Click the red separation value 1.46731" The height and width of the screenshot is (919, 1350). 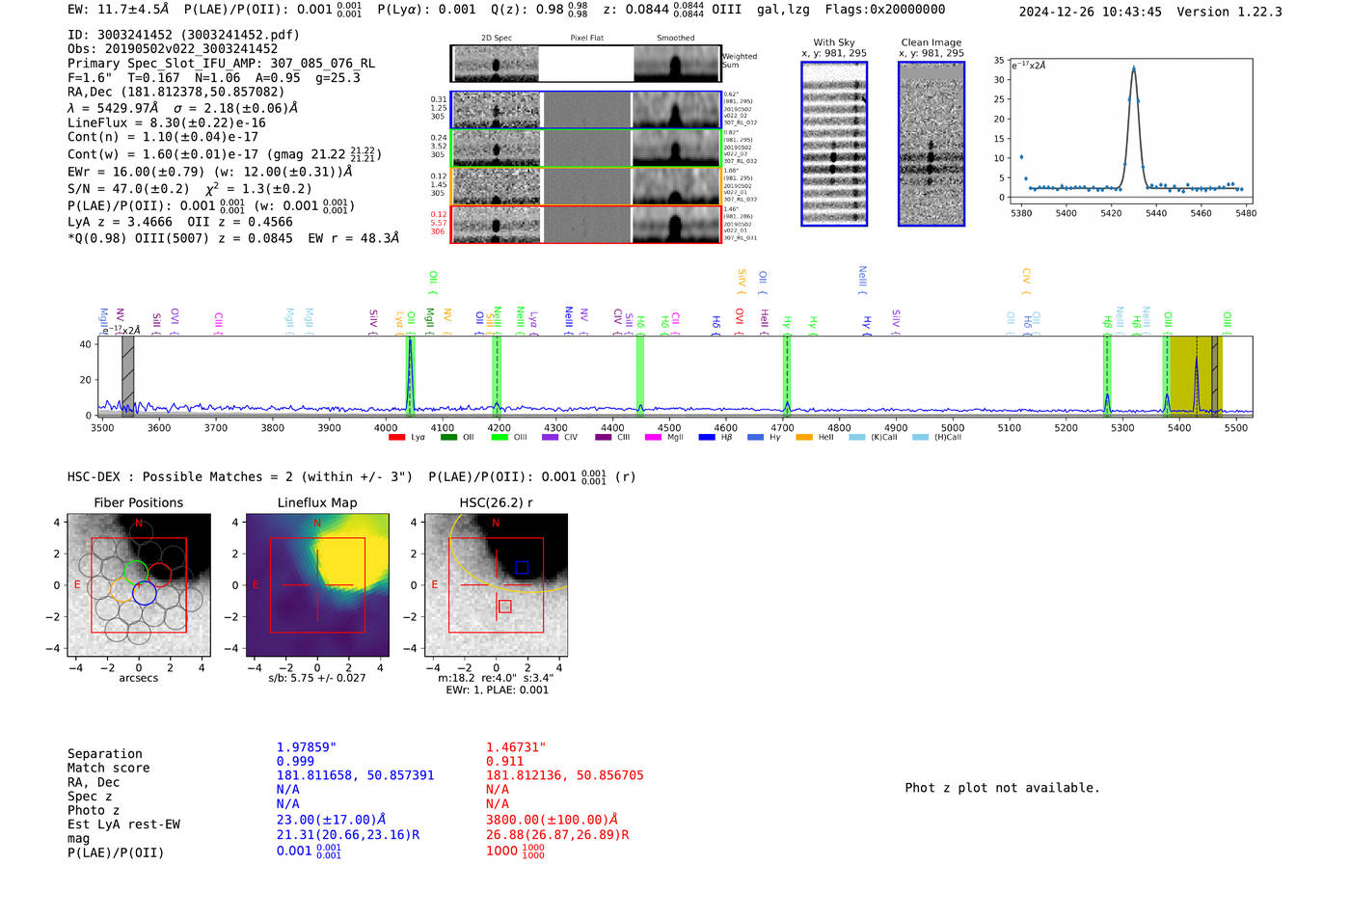coord(516,747)
